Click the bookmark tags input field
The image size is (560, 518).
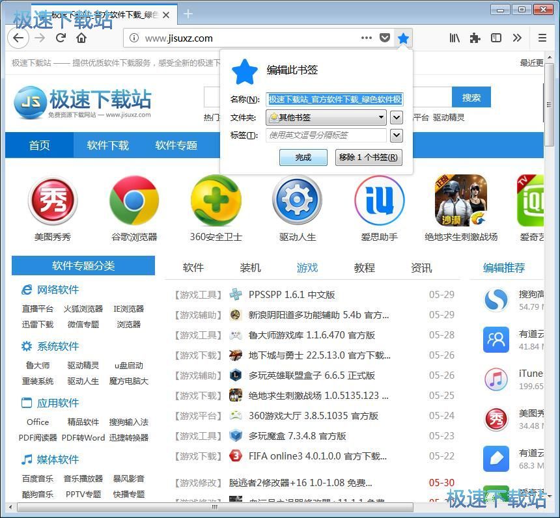point(326,135)
